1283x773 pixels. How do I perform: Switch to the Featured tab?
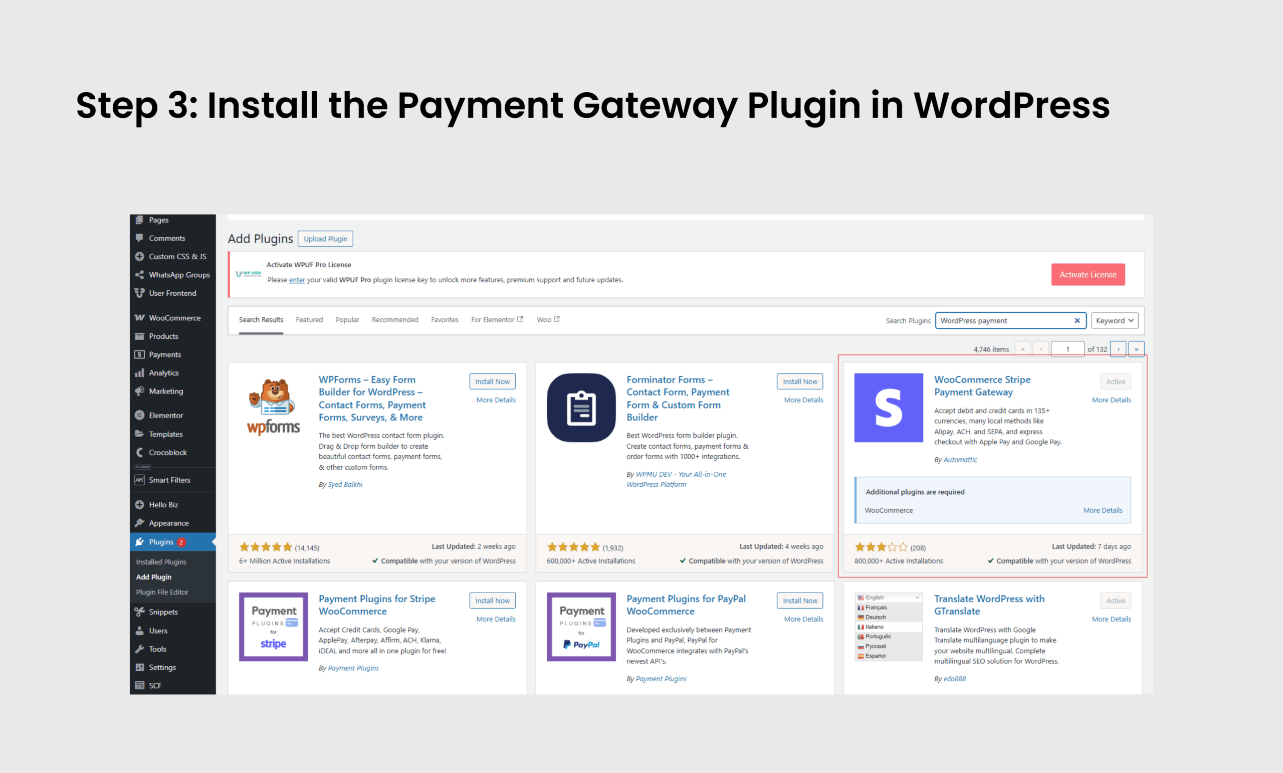pyautogui.click(x=309, y=319)
